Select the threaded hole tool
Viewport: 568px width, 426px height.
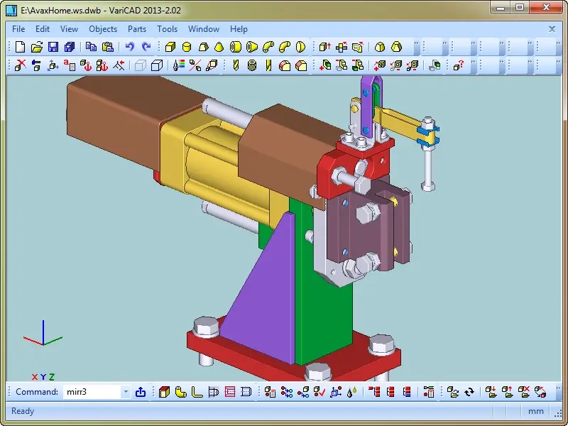252,65
